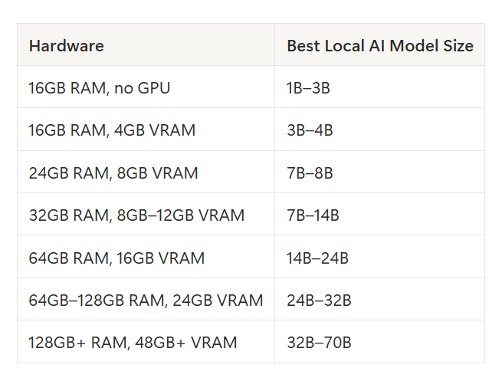Click the text 8GB–12GB VRAM
The height and width of the screenshot is (381, 502).
pyautogui.click(x=181, y=215)
